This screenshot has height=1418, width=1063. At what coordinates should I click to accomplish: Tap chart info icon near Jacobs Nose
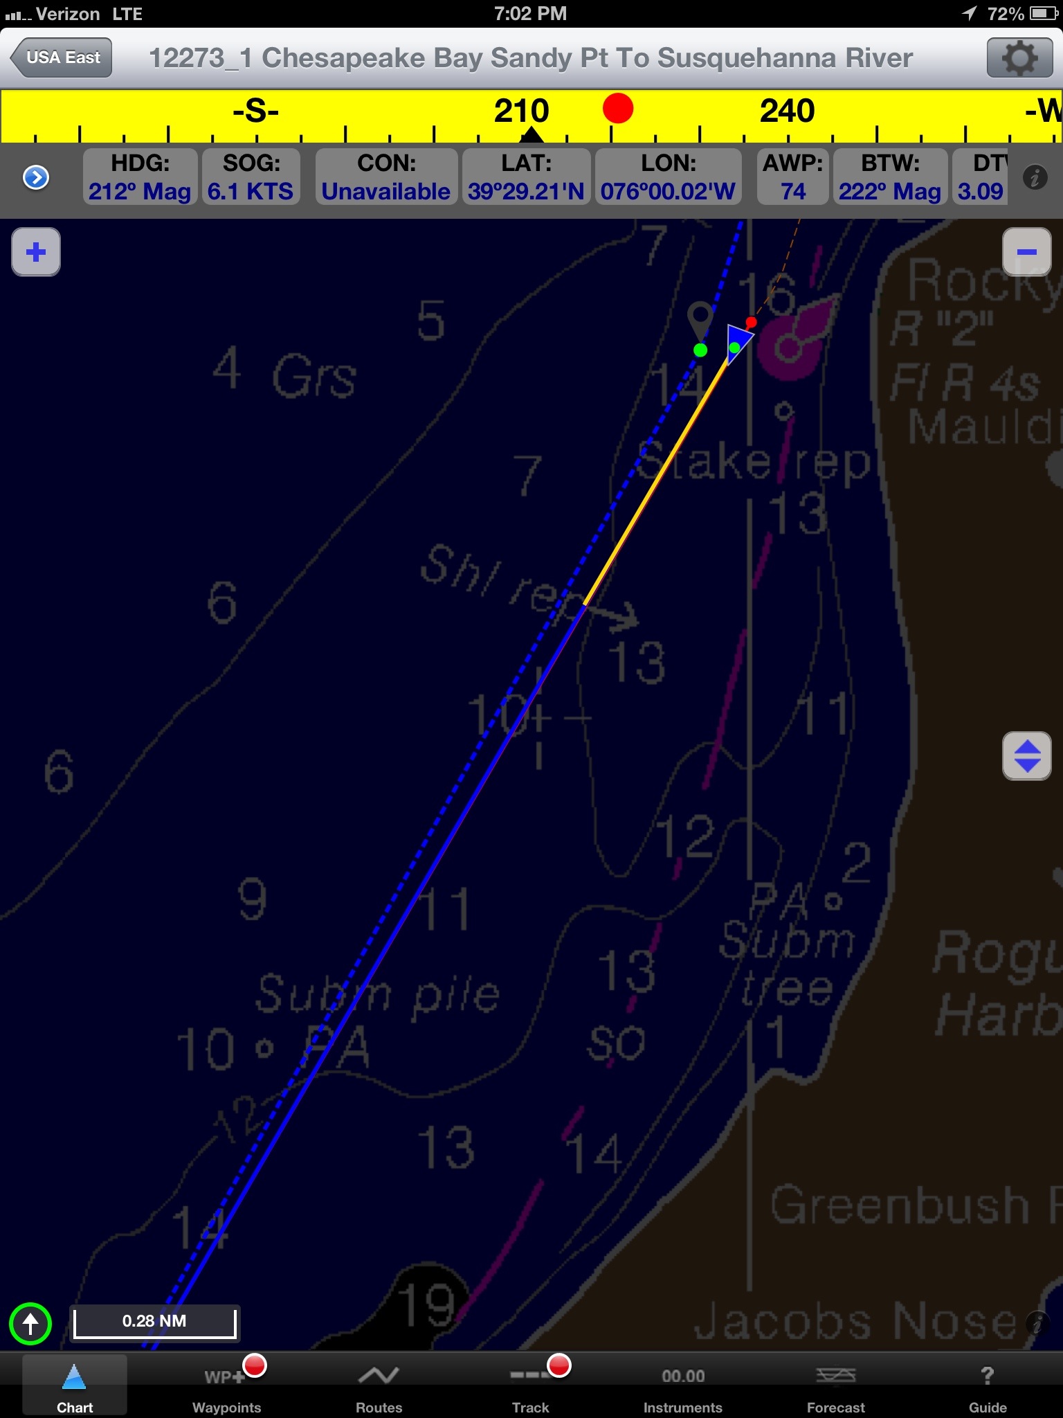tap(1036, 1324)
